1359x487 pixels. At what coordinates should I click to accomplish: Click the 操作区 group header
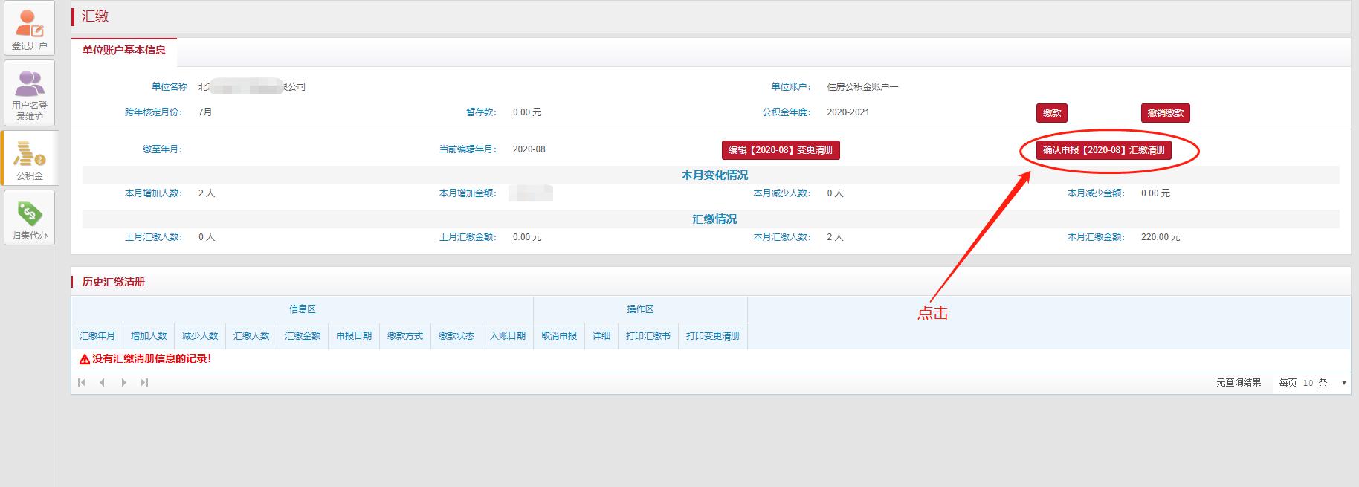[x=640, y=309]
